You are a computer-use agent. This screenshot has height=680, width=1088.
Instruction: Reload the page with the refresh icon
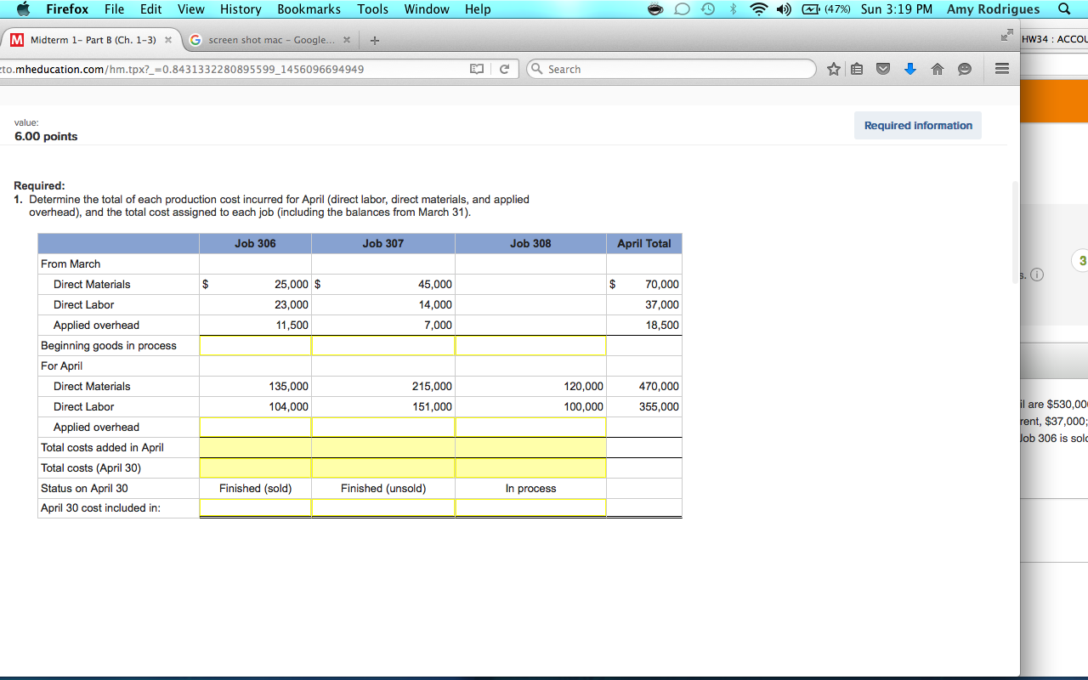point(504,69)
